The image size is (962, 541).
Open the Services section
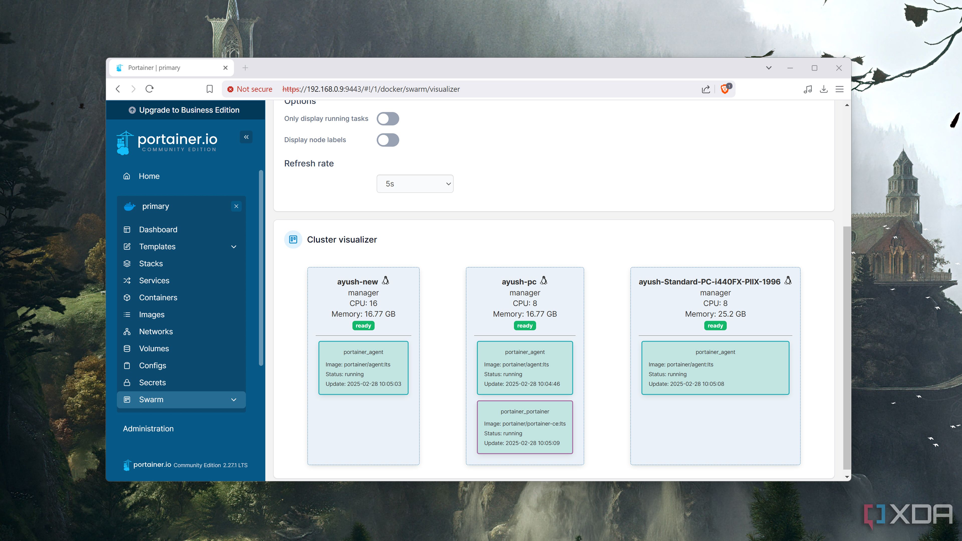154,281
